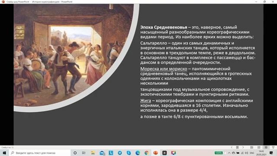Switch to Normal view icon

tap(252, 147)
